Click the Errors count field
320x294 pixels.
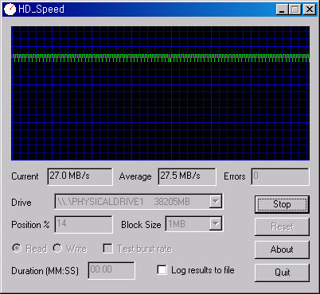[280, 176]
